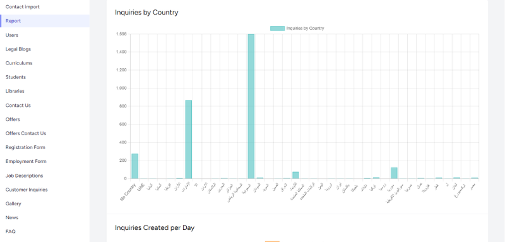
Task: Click the tallest bar in the chart
Action: 251,106
